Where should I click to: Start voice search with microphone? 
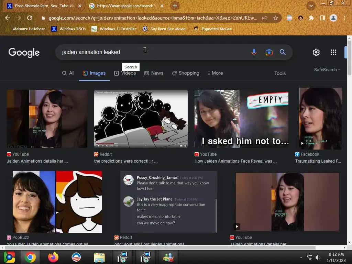254,52
